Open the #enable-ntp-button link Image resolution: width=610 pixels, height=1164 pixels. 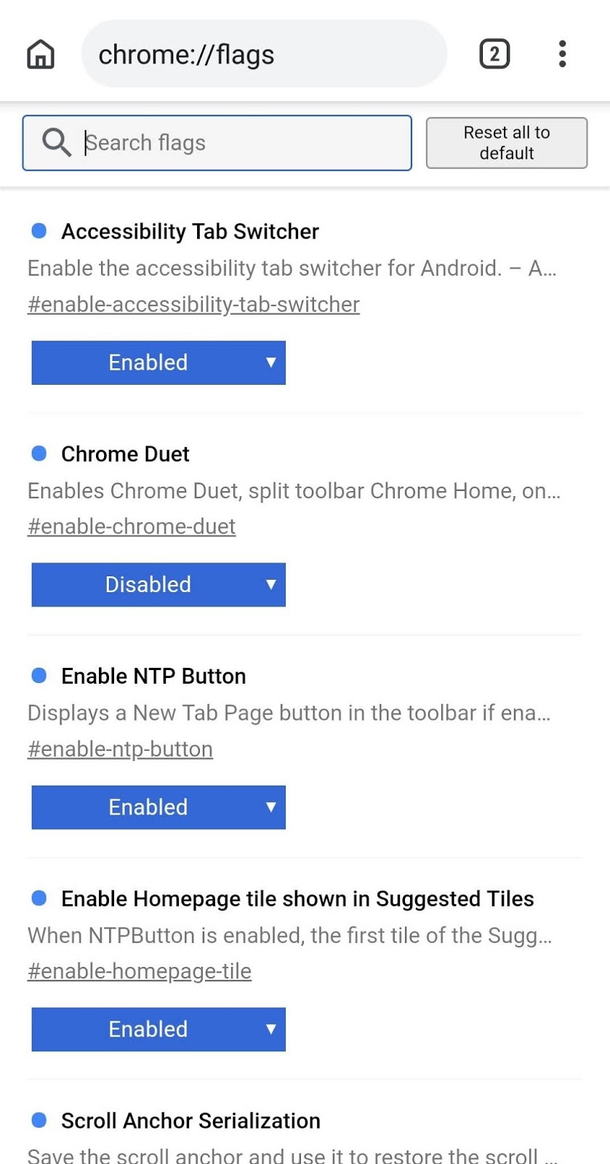(x=120, y=749)
